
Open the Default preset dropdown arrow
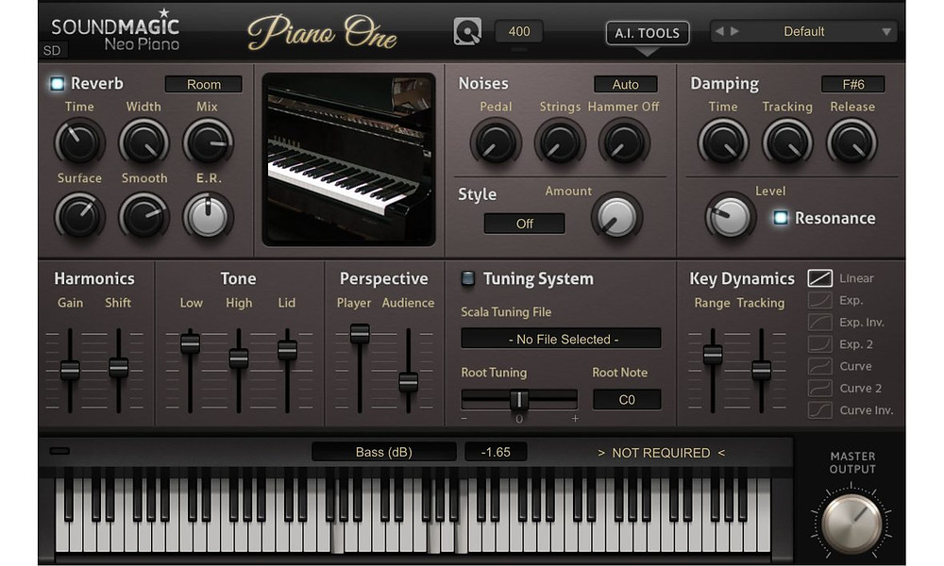886,32
